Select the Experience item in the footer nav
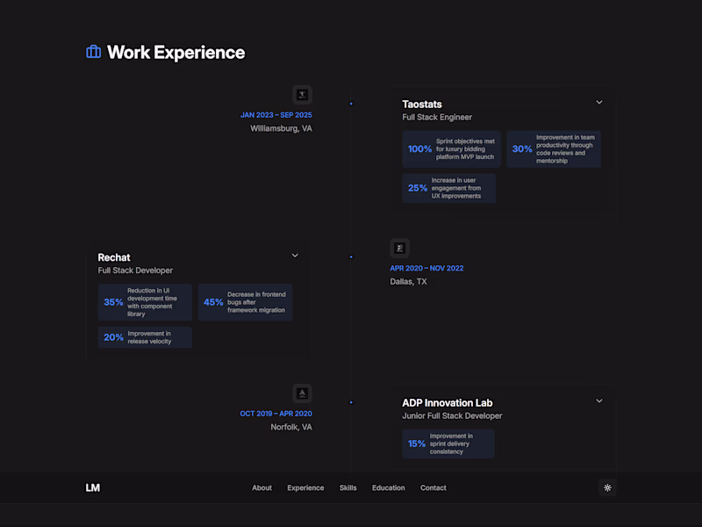The image size is (702, 527). click(305, 487)
